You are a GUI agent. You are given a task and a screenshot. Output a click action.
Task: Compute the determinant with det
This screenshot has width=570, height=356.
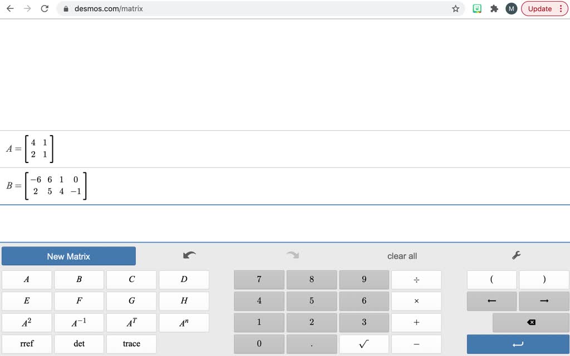click(79, 344)
